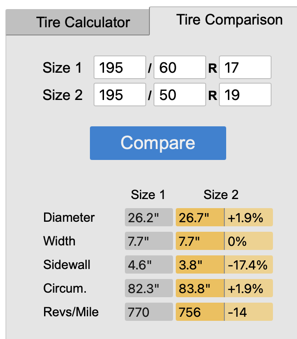The height and width of the screenshot is (339, 297).
Task: Click the Size 2 diameter value 26.7"
Action: point(200,217)
